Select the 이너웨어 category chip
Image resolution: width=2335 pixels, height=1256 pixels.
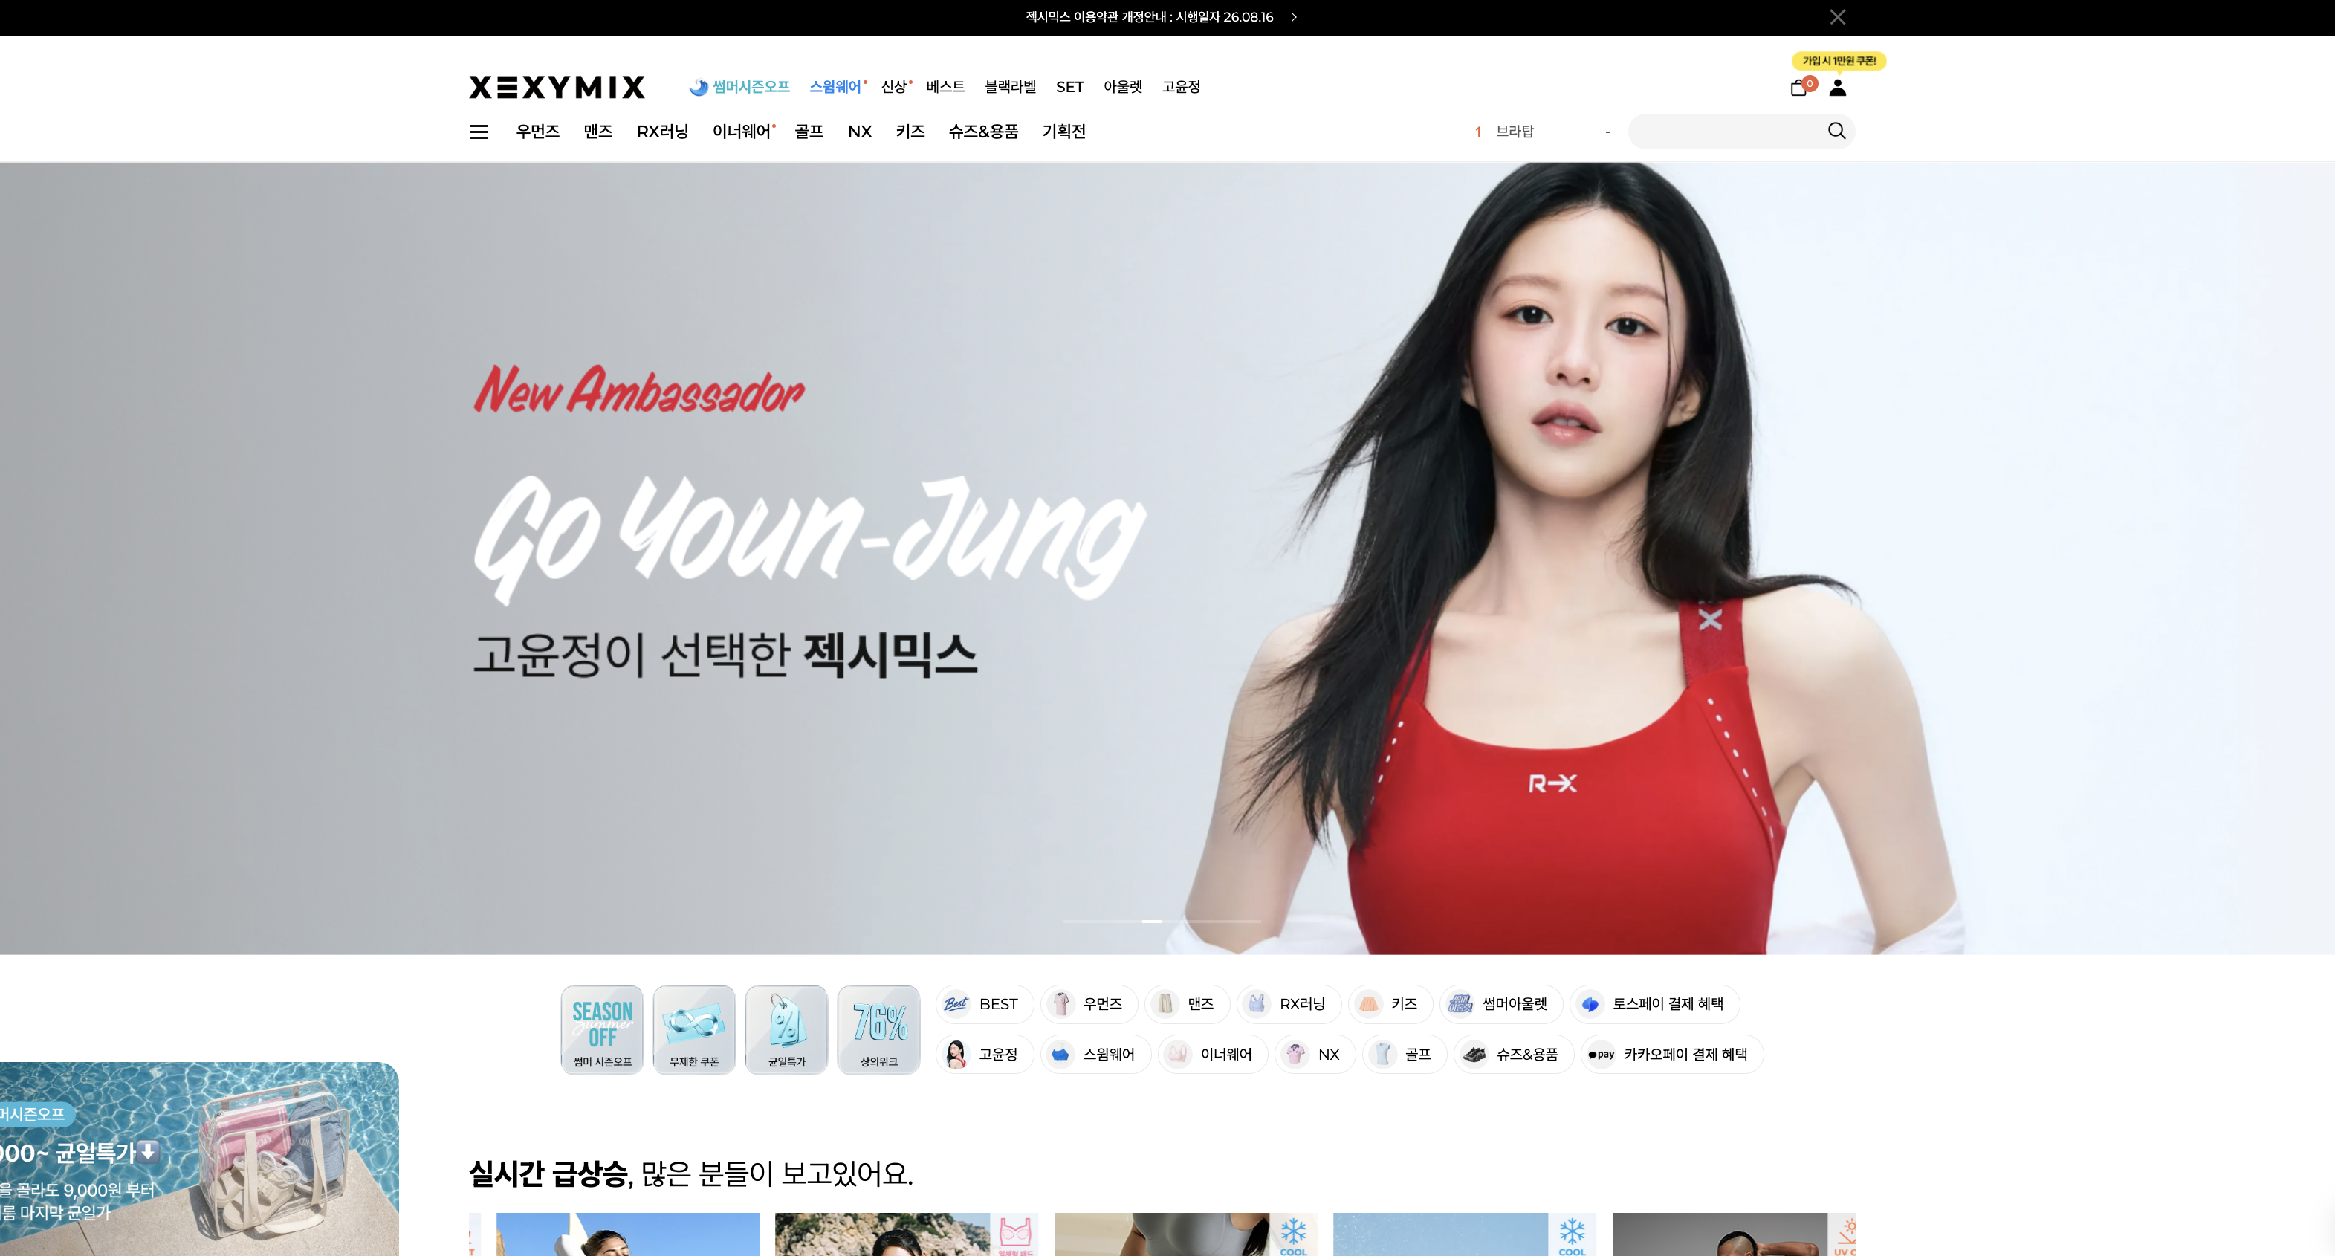(1213, 1055)
